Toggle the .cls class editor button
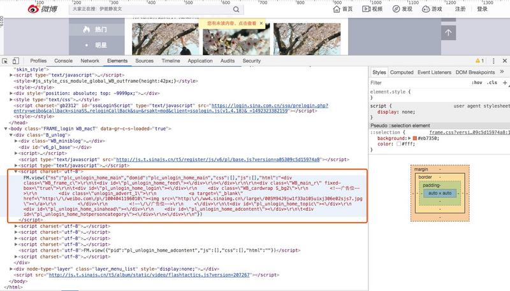The image size is (510, 291). (492, 83)
